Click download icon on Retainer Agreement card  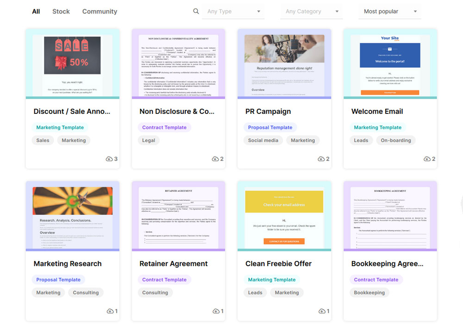pyautogui.click(x=216, y=311)
